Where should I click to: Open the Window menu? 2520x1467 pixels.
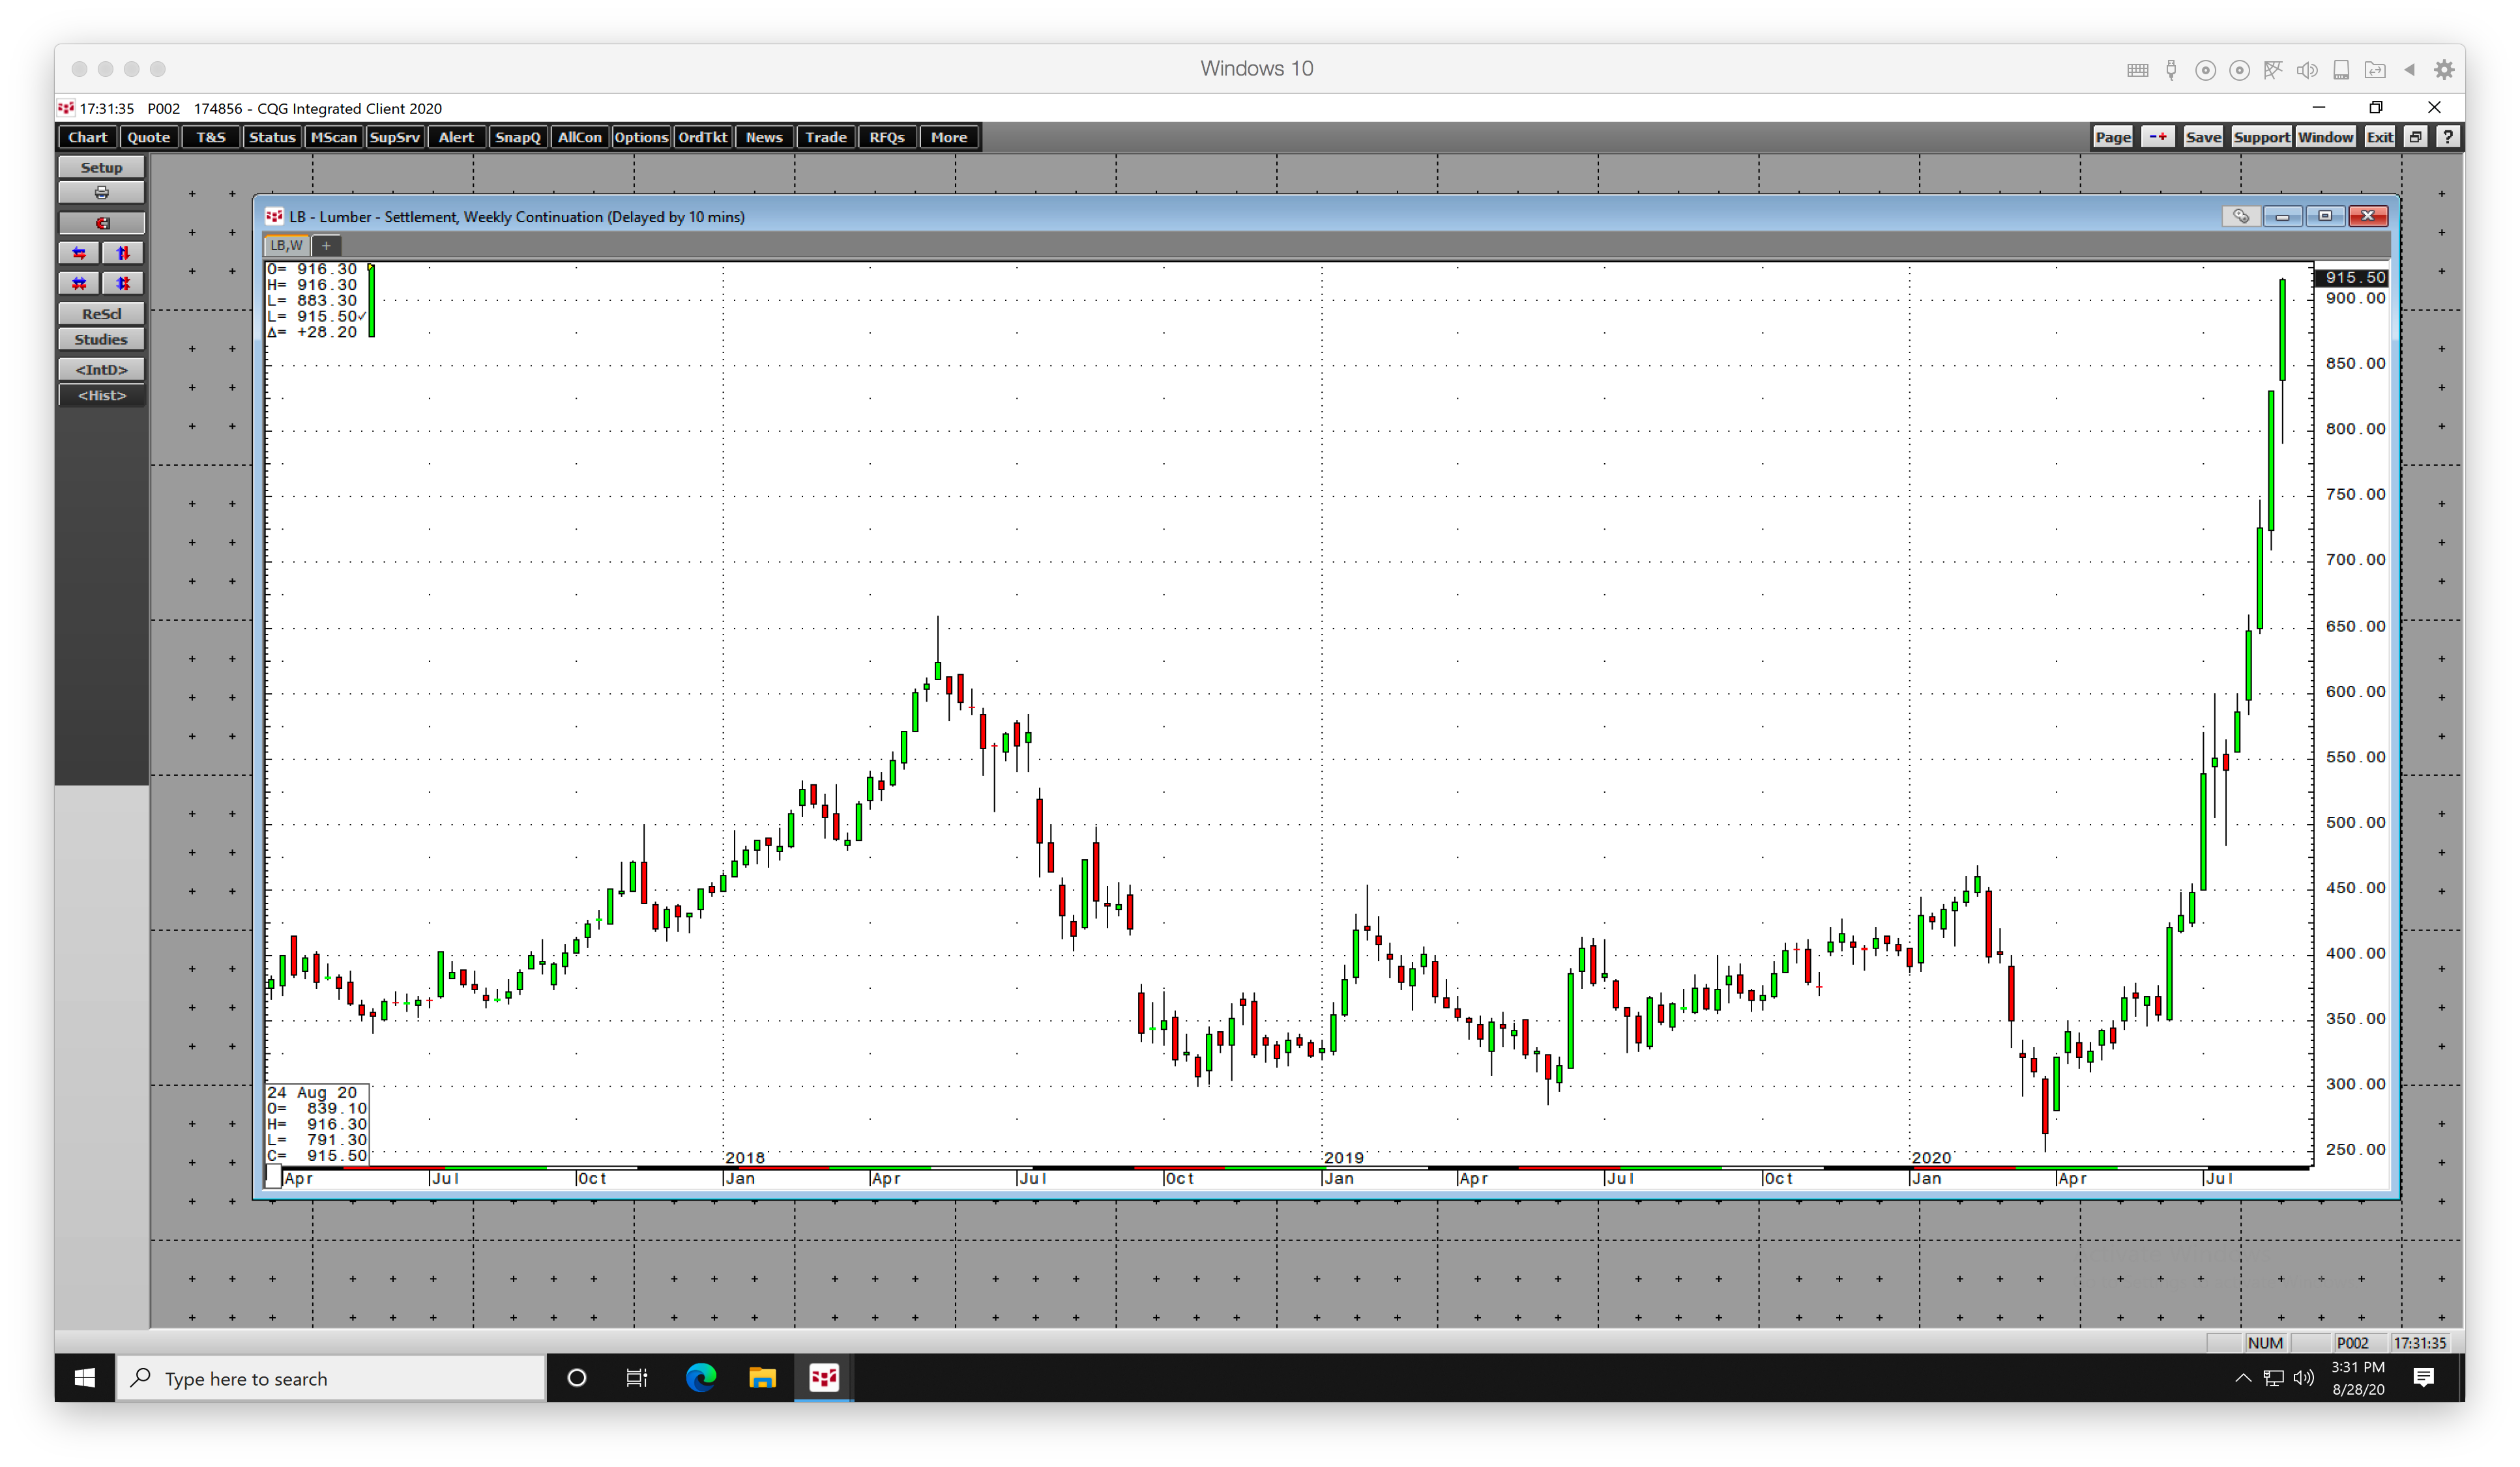pyautogui.click(x=2325, y=137)
